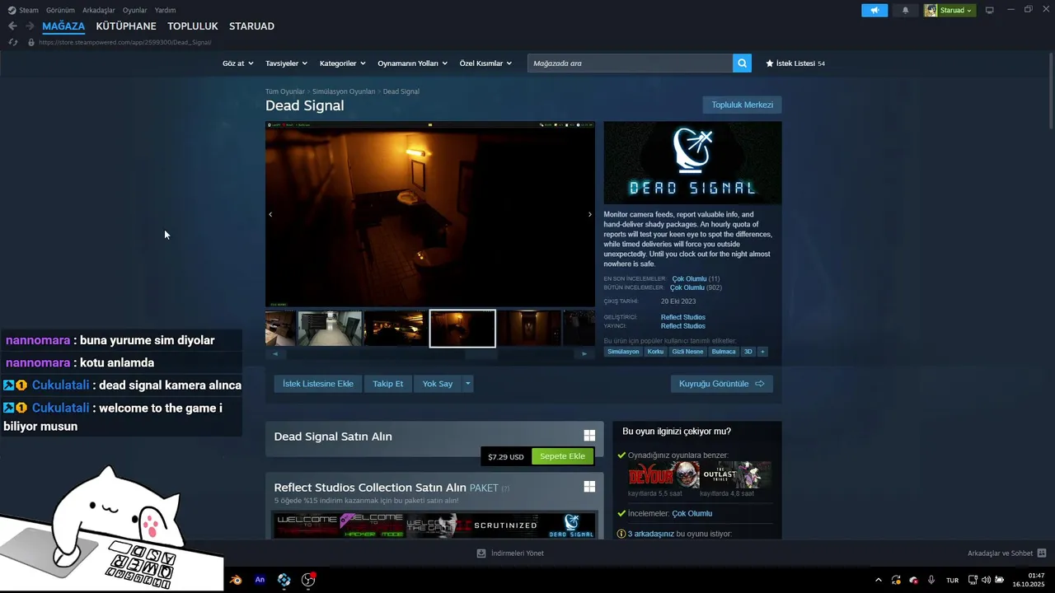
Task: Expand the Özel Kısımlar dropdown
Action: tap(485, 63)
